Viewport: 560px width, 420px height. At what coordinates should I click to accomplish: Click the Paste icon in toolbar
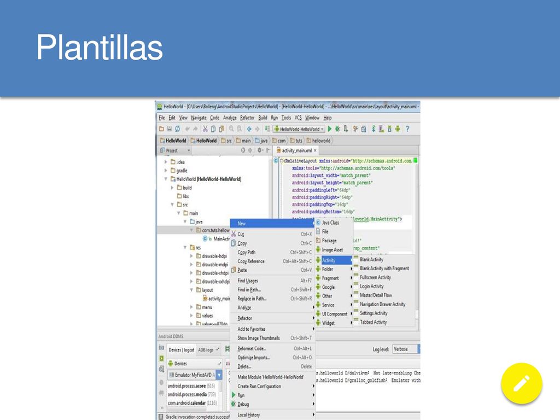pos(221,129)
